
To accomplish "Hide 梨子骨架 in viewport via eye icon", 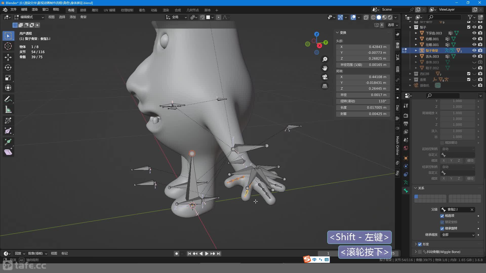I will [474, 50].
